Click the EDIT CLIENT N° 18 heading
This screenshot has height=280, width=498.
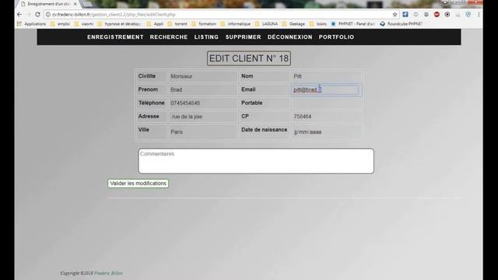pos(249,58)
